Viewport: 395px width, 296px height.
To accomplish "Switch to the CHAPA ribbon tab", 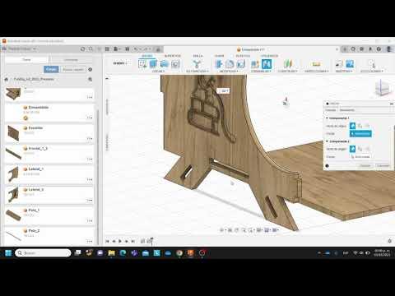I will click(219, 56).
